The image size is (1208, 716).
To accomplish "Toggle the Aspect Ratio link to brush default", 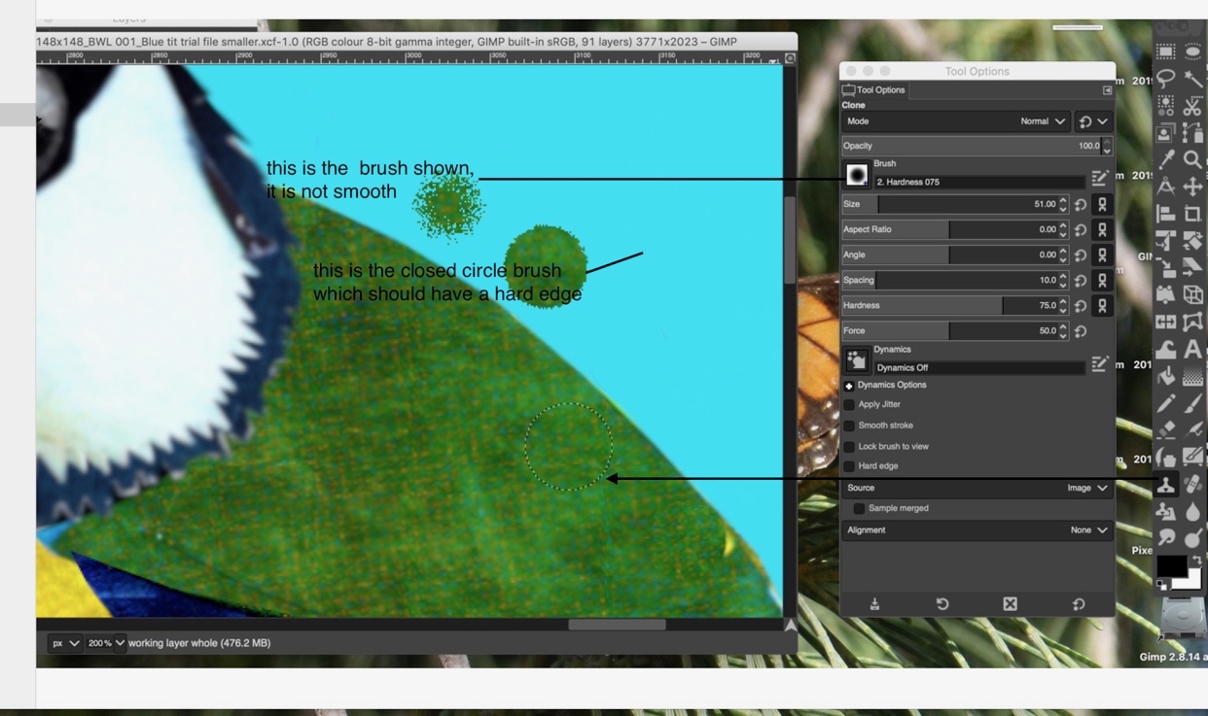I will click(x=1102, y=229).
